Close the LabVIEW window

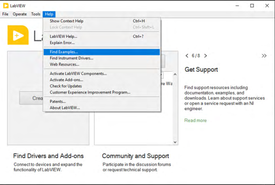coord(267,6)
